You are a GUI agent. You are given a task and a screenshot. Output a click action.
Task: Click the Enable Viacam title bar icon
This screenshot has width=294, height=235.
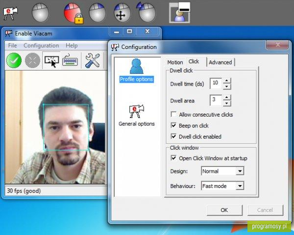pyautogui.click(x=9, y=33)
